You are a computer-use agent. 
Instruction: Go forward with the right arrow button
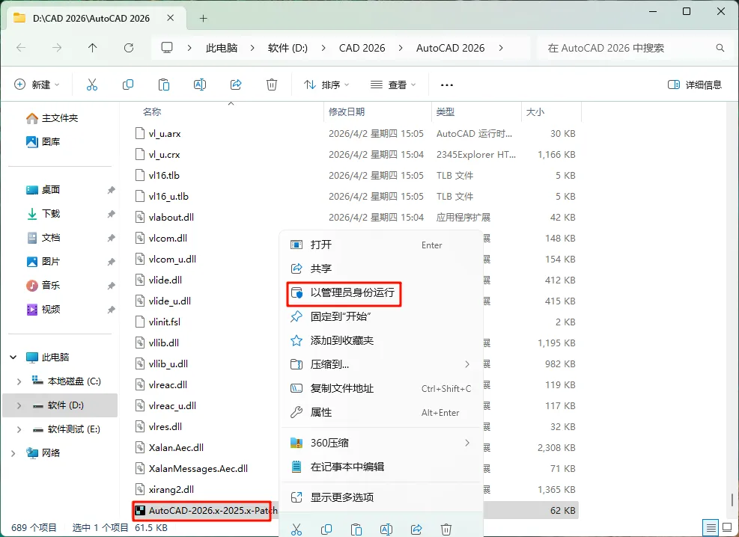(x=57, y=48)
